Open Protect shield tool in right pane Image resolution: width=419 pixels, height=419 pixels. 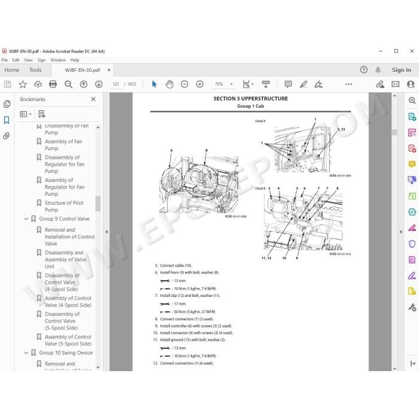pos(412,244)
